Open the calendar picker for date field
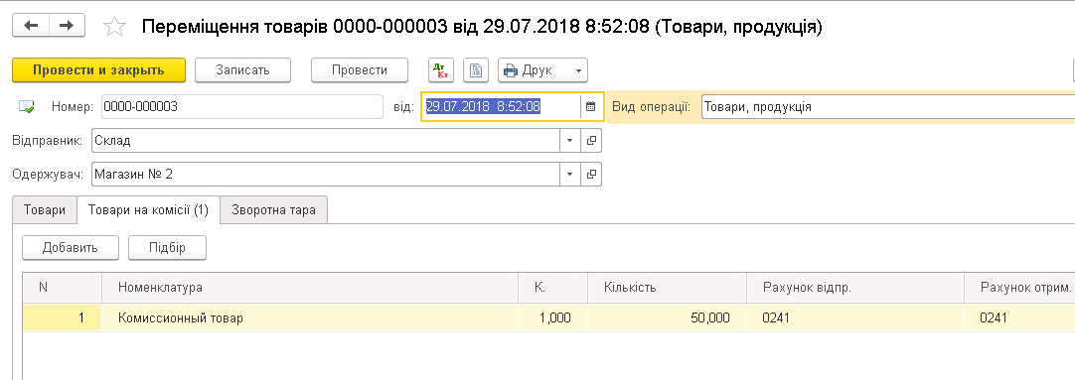1075x380 pixels. click(591, 107)
